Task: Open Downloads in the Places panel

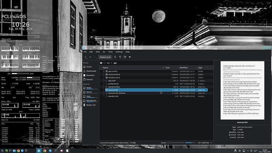Action: point(90,71)
